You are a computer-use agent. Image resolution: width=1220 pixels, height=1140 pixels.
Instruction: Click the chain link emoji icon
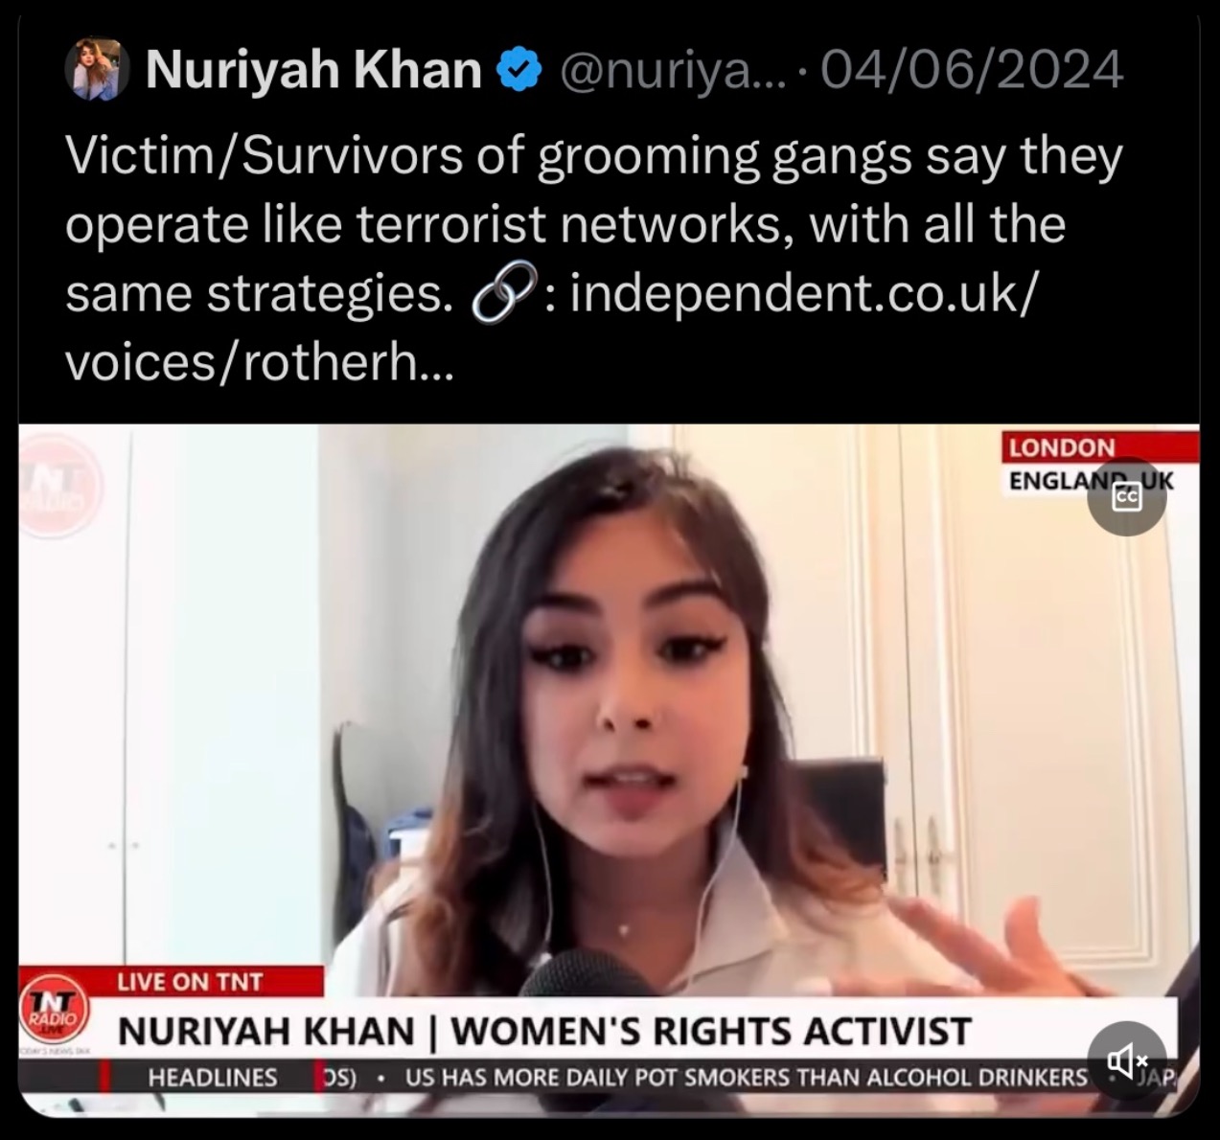[501, 294]
